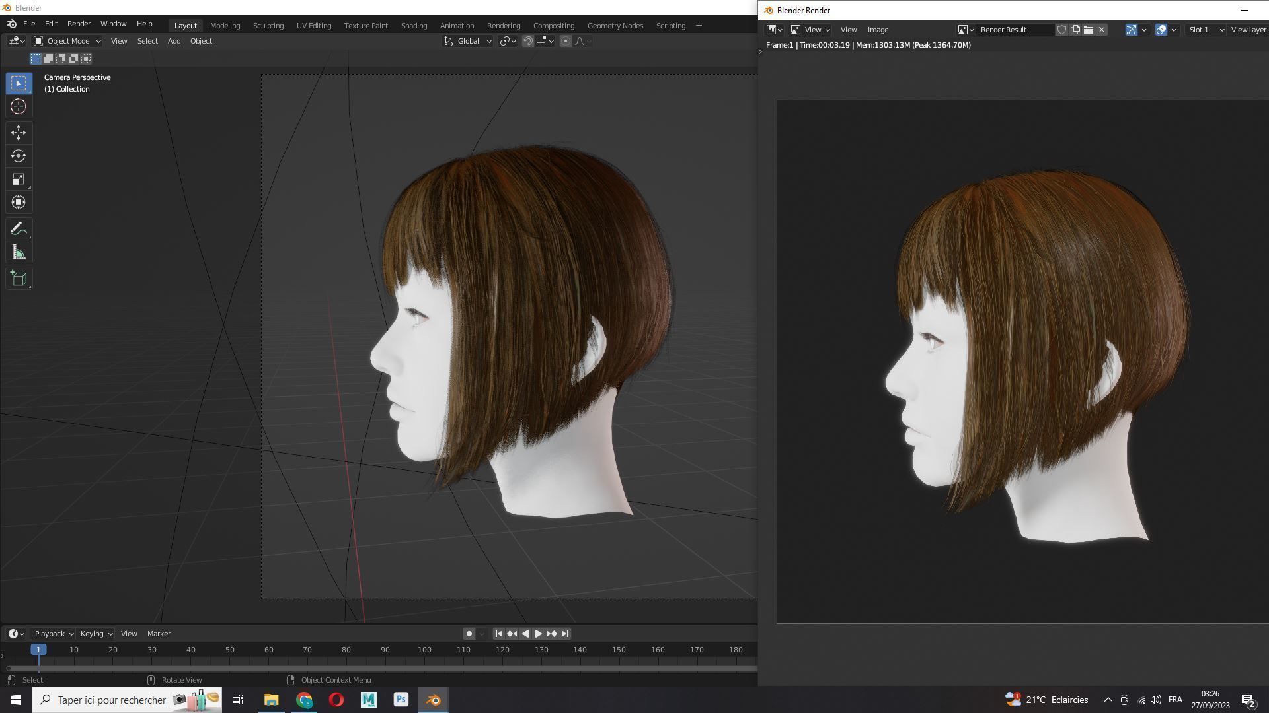
Task: Open the Add menu in 3D viewport
Action: click(174, 41)
